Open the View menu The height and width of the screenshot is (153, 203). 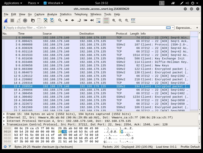tap(22, 14)
